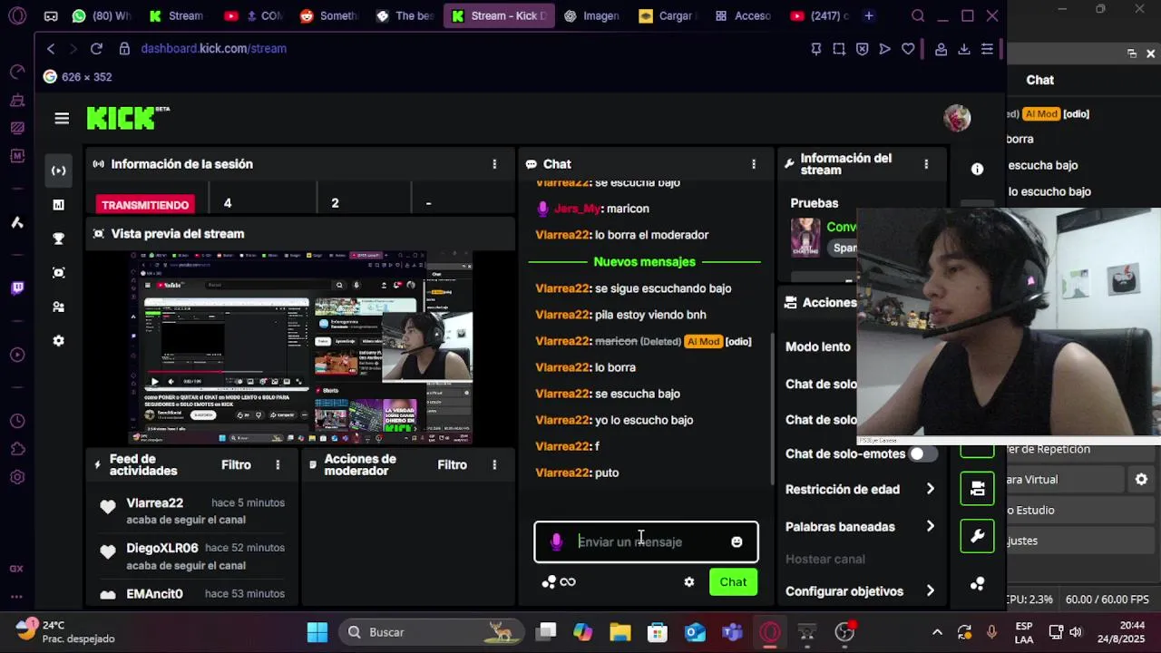Open the emoji picker in message box
The height and width of the screenshot is (653, 1161).
coord(737,542)
